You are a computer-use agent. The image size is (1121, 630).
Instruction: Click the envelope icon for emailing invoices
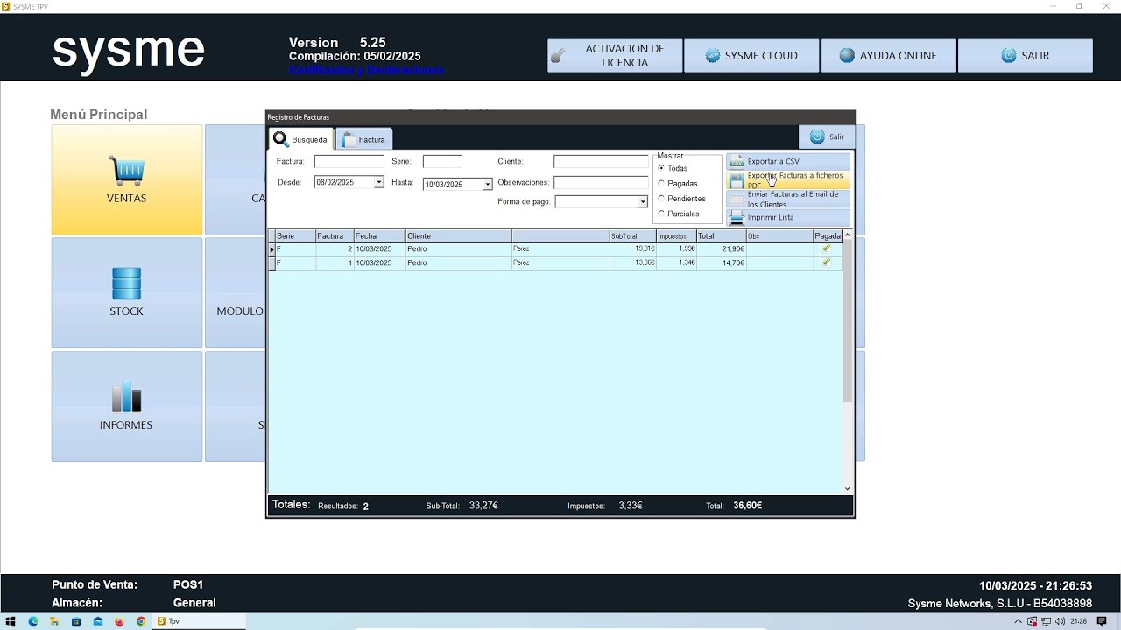737,199
